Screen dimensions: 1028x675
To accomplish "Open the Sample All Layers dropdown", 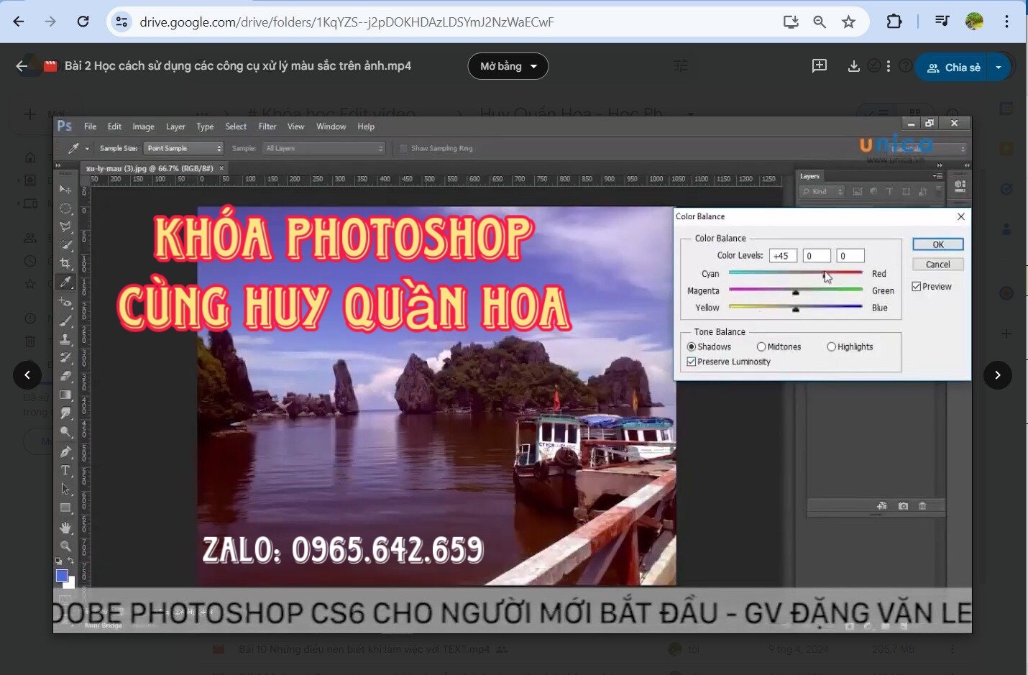I will 324,148.
